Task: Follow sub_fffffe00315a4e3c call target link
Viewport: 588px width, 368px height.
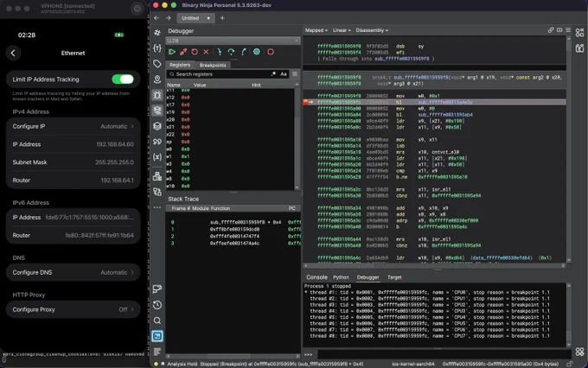Action: 445,102
